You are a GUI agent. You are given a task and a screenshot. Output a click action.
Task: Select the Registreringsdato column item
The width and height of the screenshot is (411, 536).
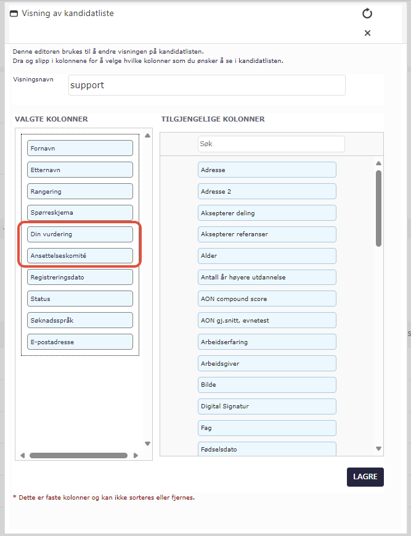(x=80, y=277)
